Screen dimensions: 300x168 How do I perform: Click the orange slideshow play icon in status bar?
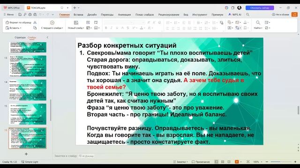tap(237, 162)
